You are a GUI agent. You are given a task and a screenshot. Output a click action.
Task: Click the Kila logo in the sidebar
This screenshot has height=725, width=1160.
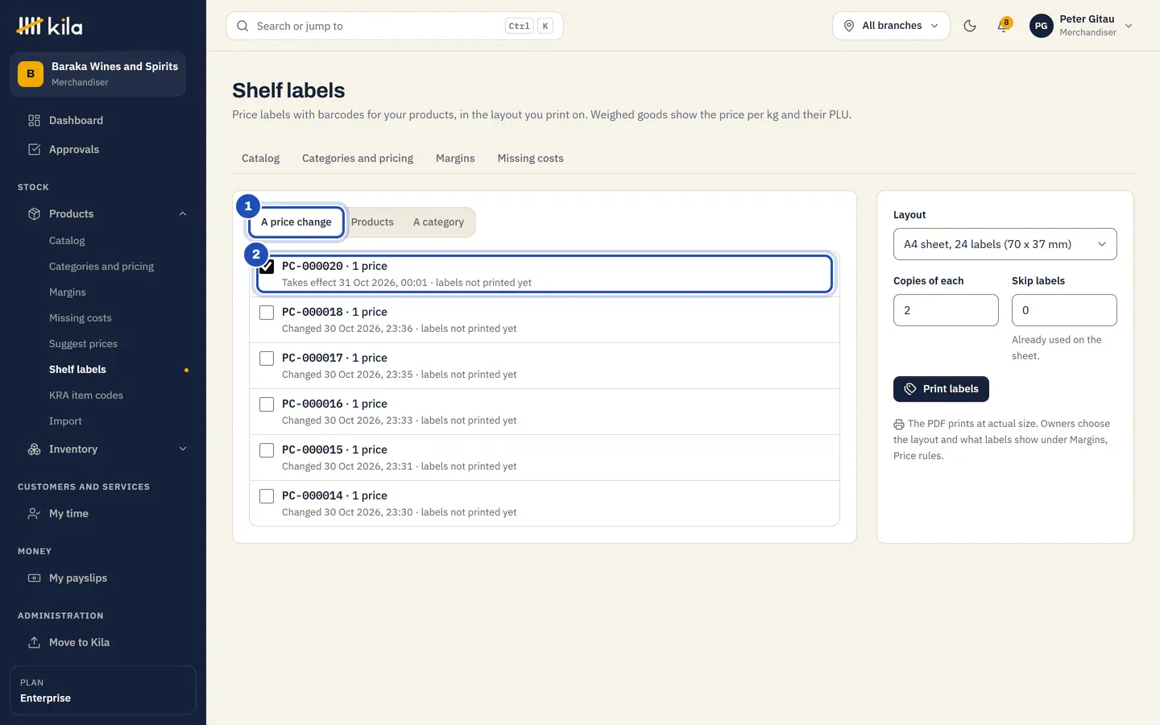point(49,27)
